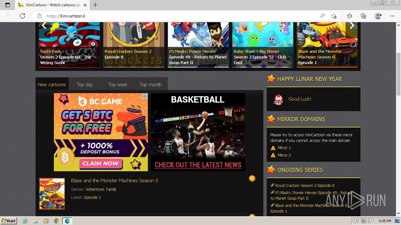Viewport: 401px width, 225px height.
Task: Show next carousel slide
Action: coord(352,25)
